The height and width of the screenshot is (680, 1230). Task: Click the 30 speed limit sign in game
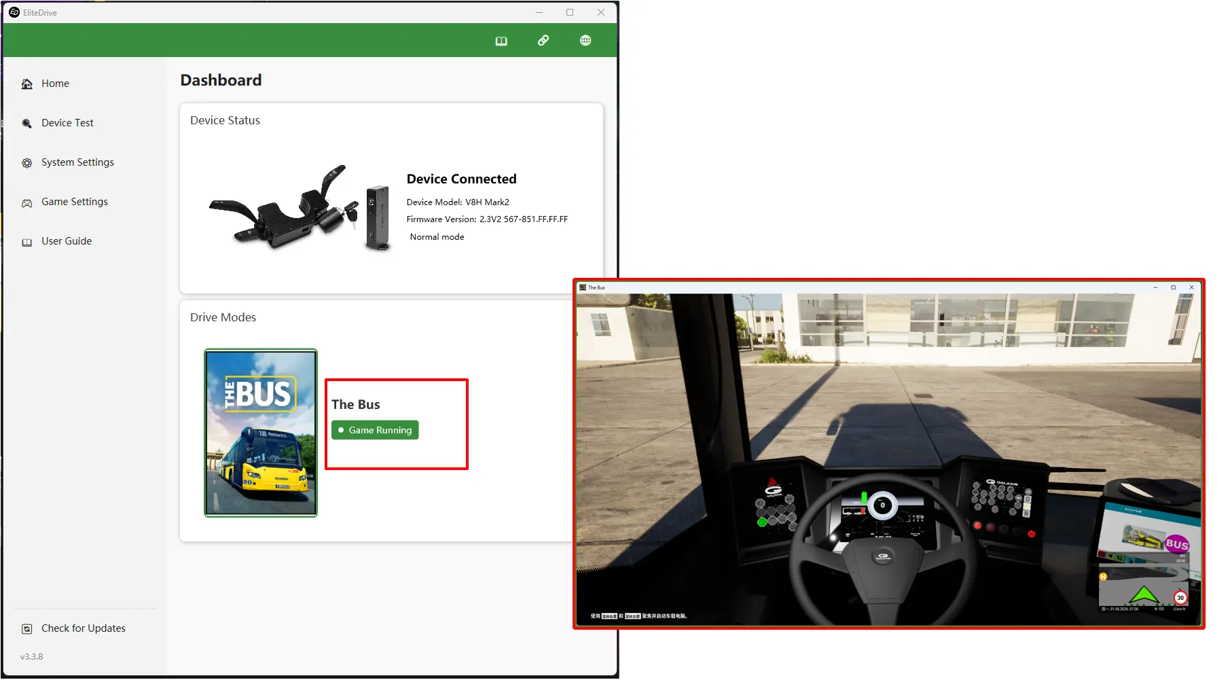pos(1180,598)
